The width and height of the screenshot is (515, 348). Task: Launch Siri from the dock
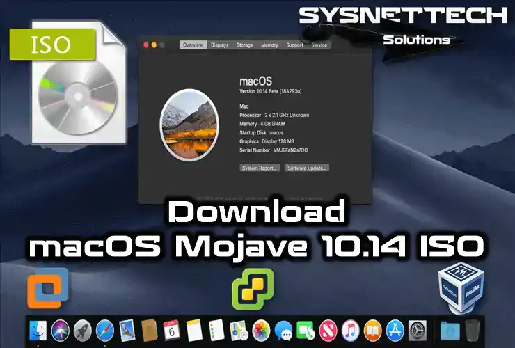61,331
